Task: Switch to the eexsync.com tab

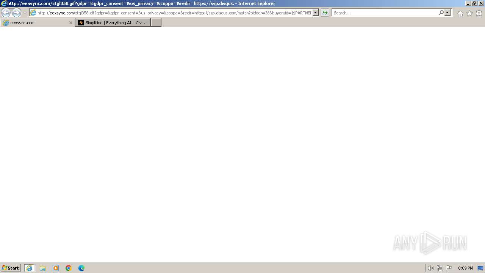Action: point(37,23)
